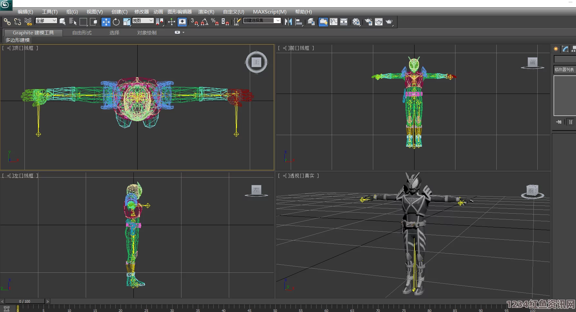Open the 动画 menu

pos(158,12)
